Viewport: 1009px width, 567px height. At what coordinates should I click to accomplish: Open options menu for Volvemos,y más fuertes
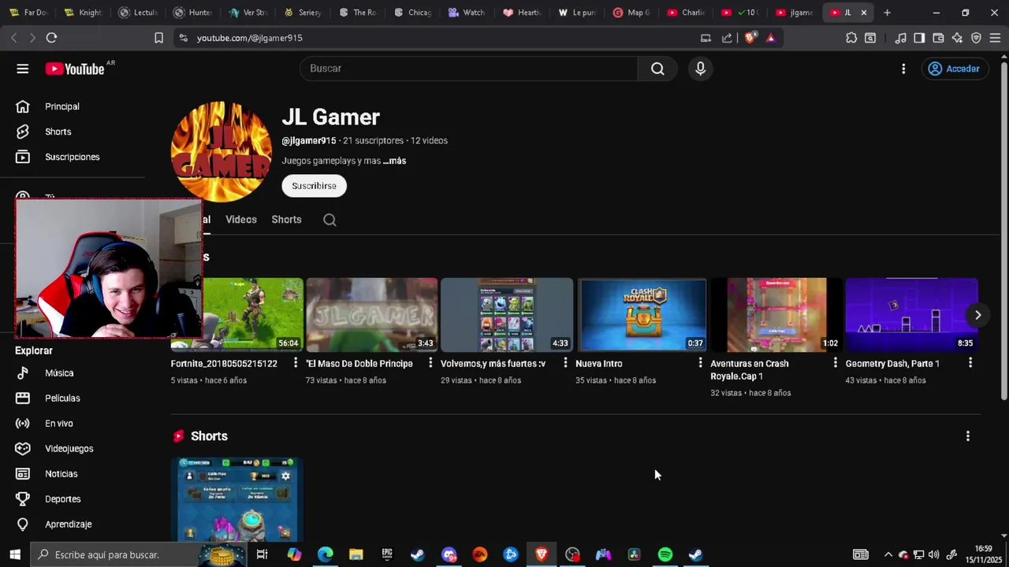click(x=565, y=363)
